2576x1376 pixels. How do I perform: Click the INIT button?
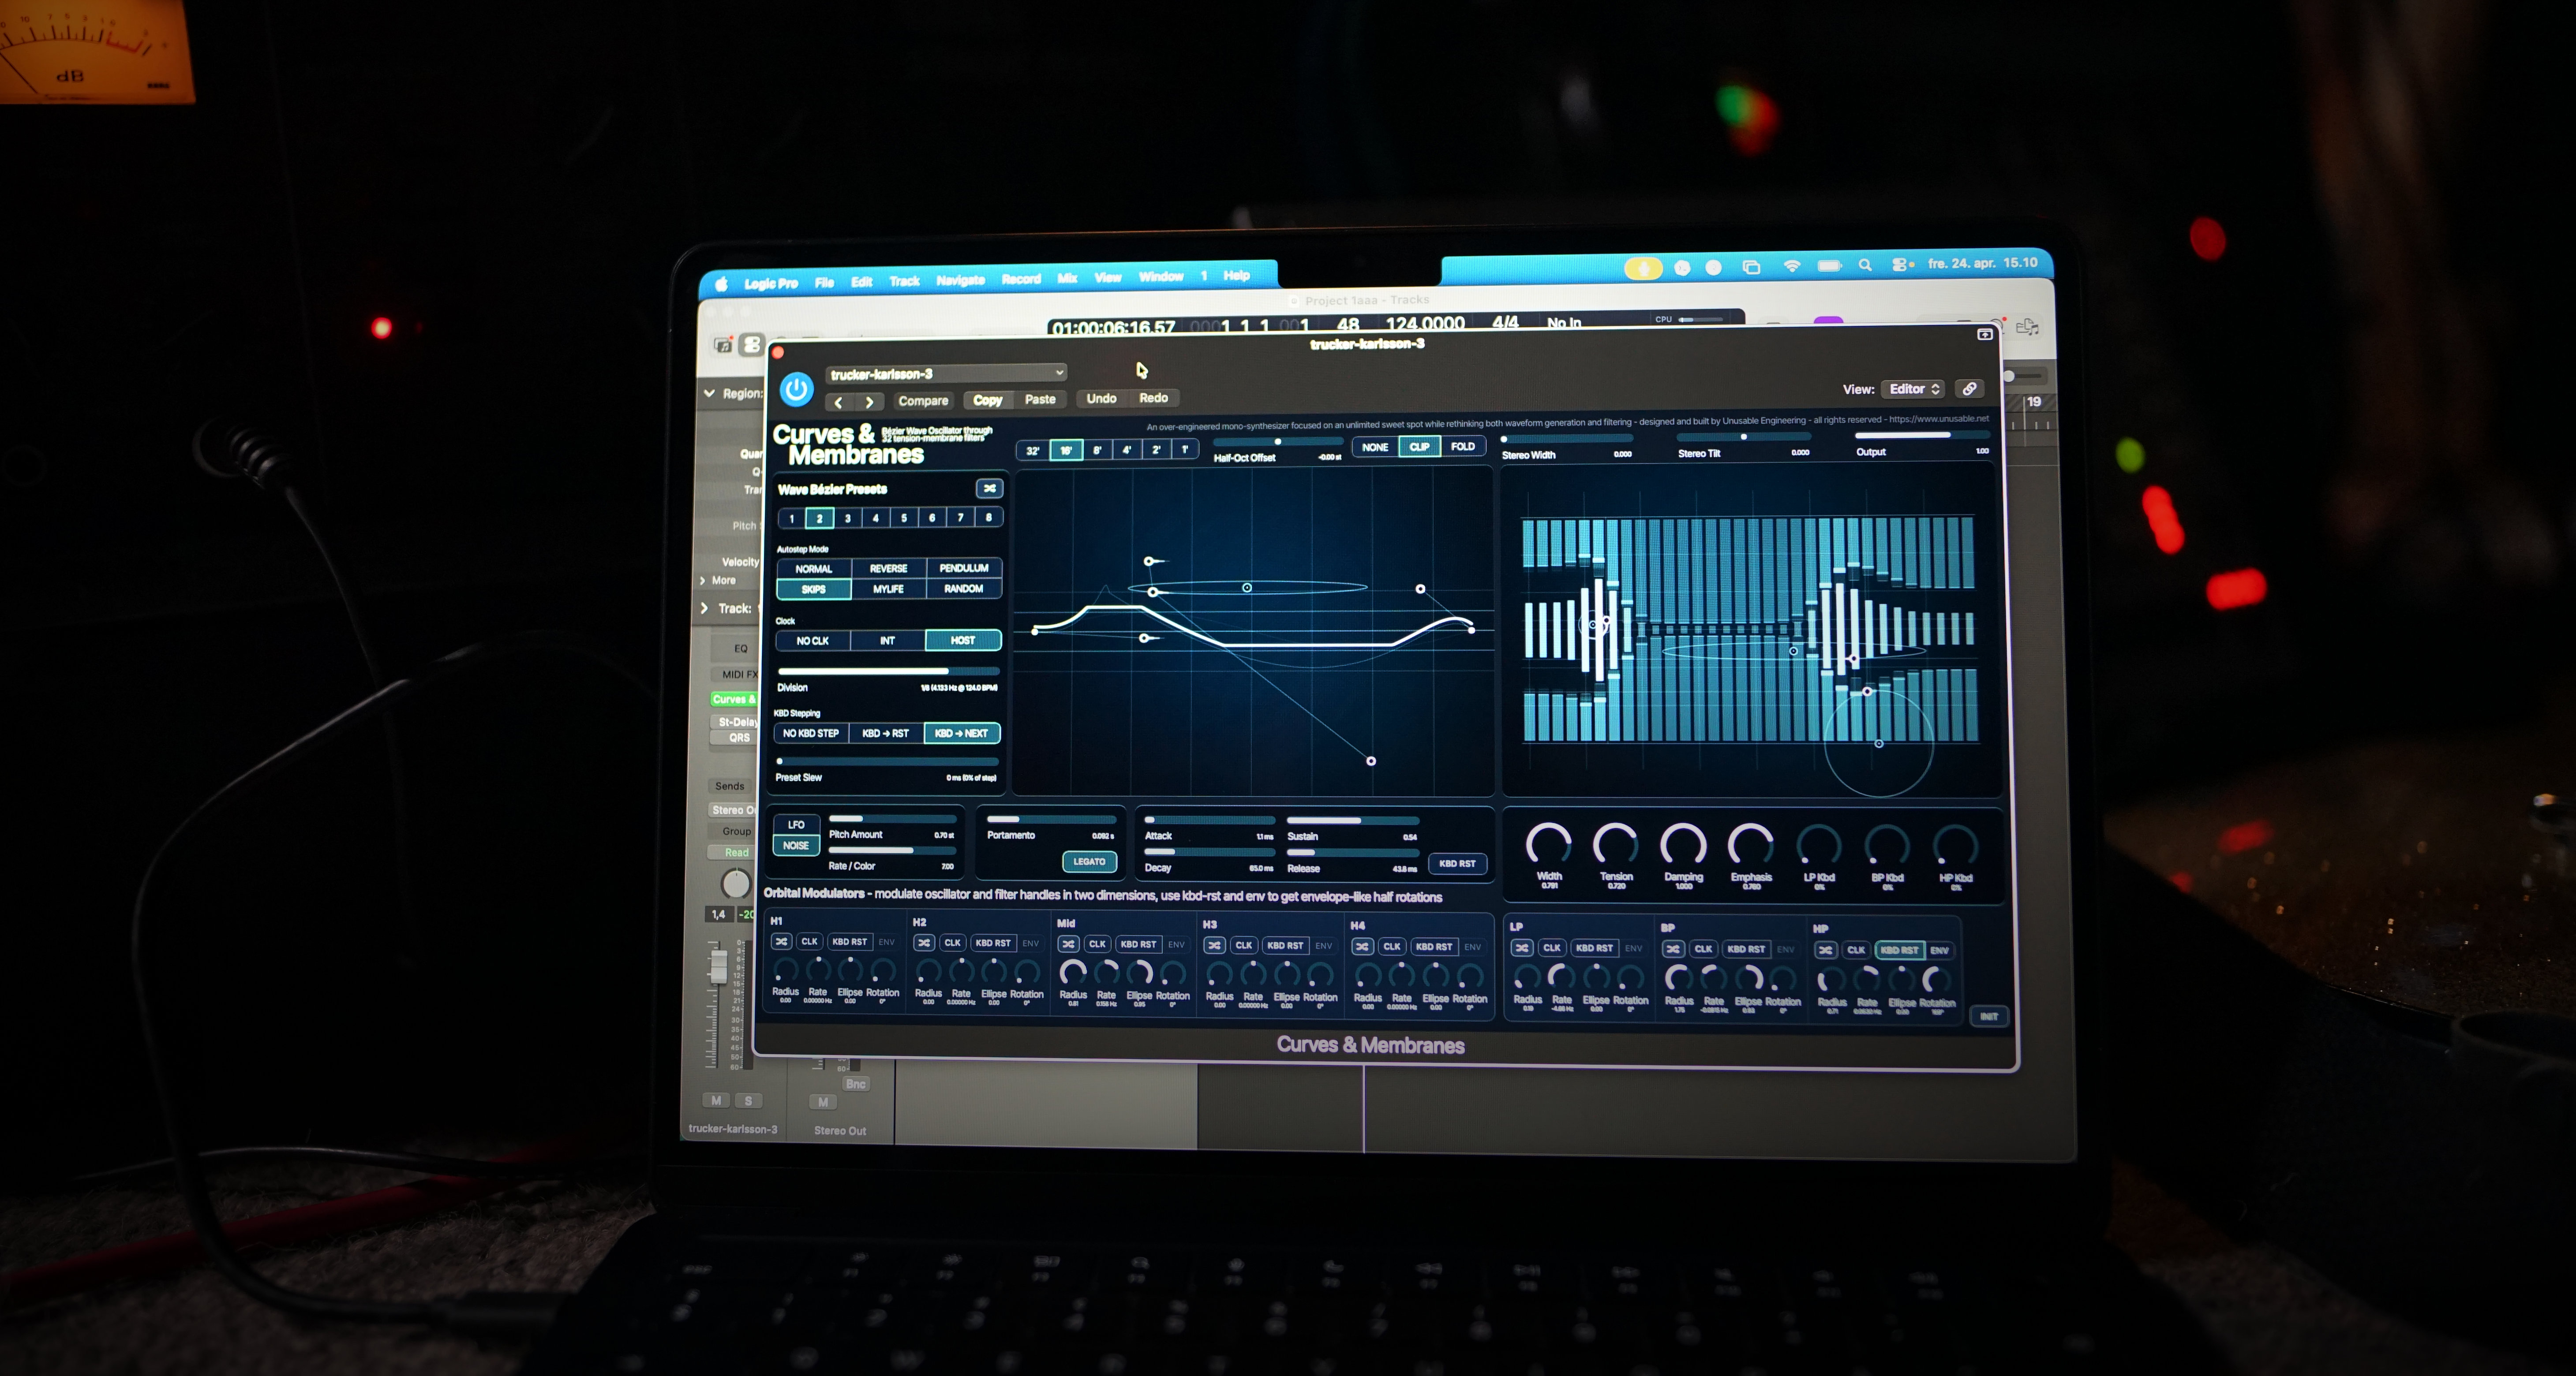point(1989,1016)
